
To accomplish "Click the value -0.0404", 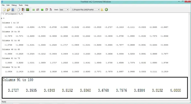I will pyautogui.click(x=53, y=54).
